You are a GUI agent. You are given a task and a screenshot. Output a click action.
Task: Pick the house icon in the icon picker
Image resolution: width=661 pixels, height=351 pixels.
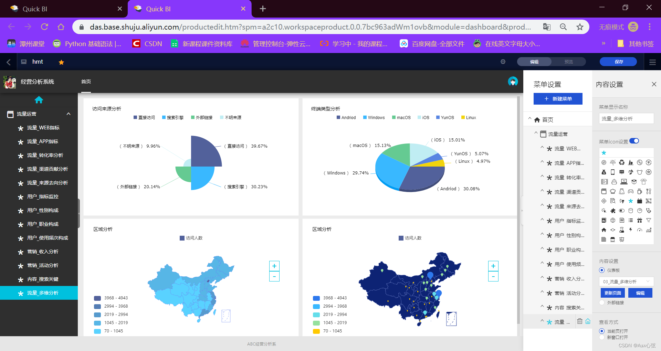(604, 230)
